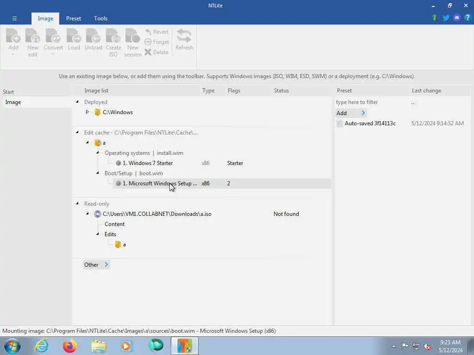
Task: Click grey status dot beside Microsoft Windows Setup
Action: point(118,183)
